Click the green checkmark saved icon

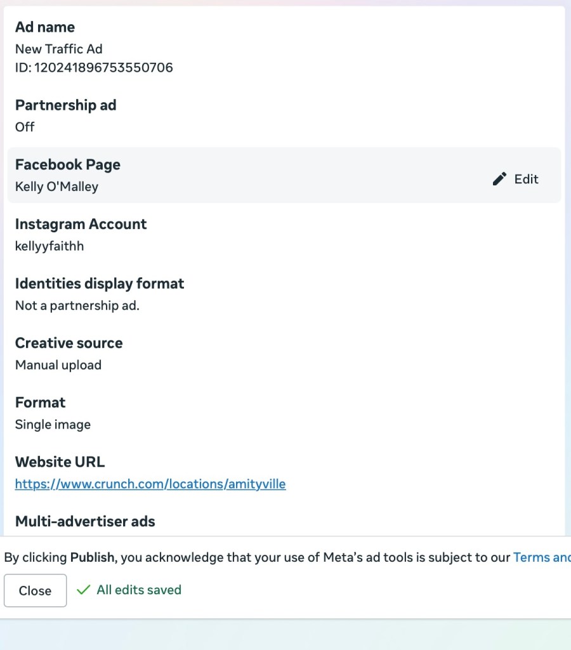pyautogui.click(x=82, y=590)
